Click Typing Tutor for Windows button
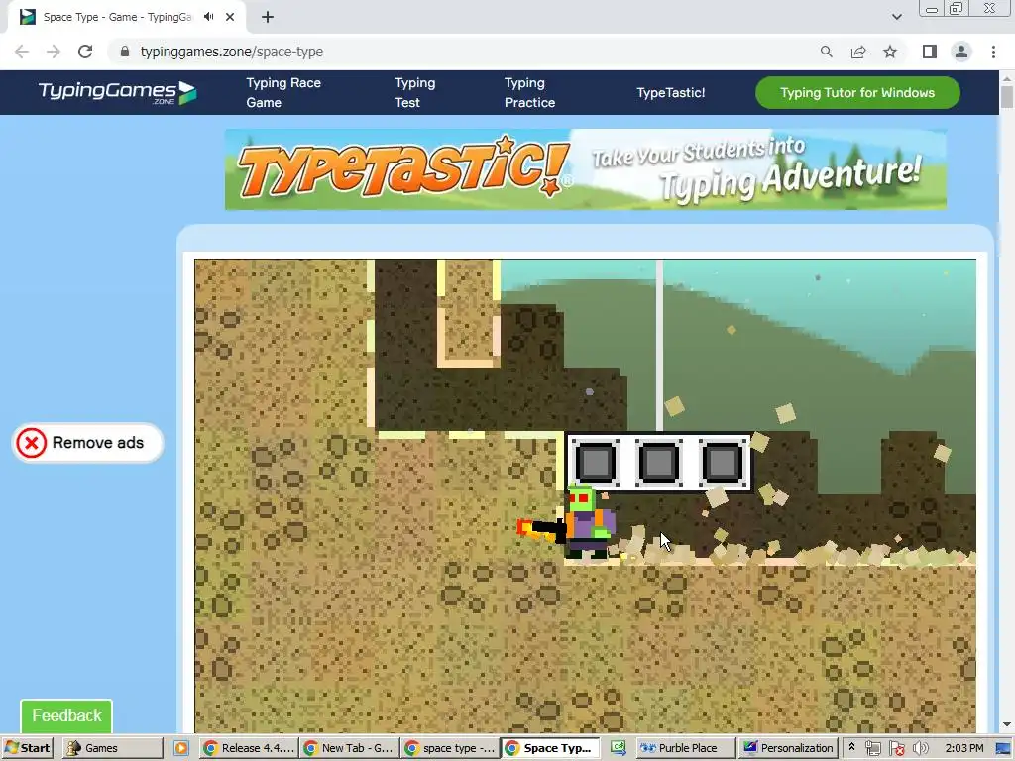Image resolution: width=1015 pixels, height=761 pixels. 857,92
